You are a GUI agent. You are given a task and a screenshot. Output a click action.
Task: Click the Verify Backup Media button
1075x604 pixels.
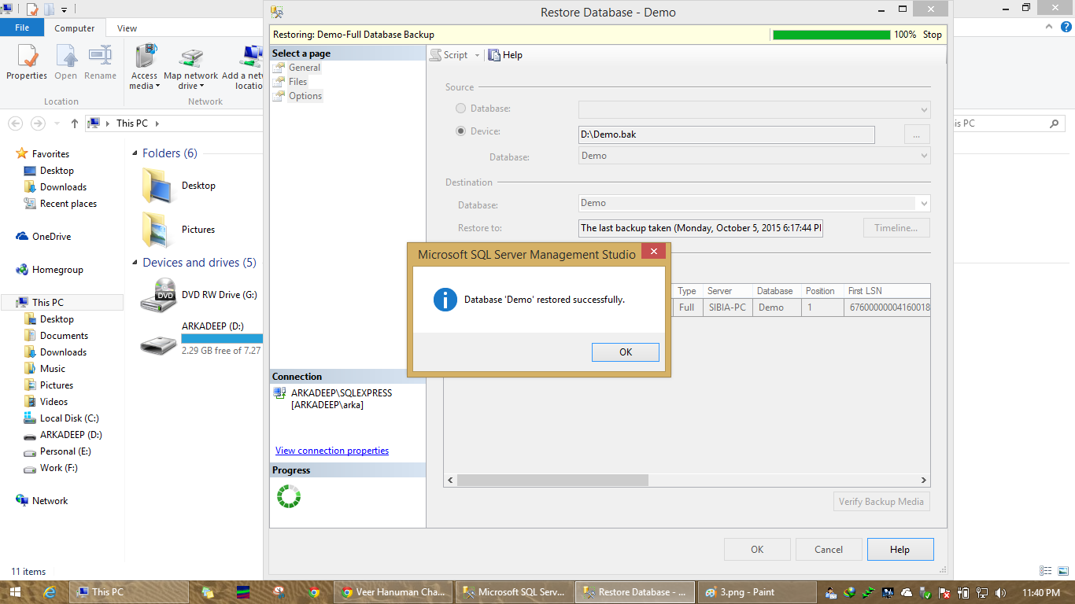tap(881, 502)
